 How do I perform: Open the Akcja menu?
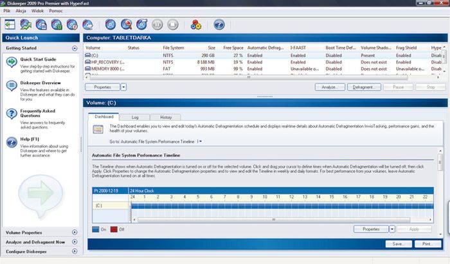coord(22,12)
